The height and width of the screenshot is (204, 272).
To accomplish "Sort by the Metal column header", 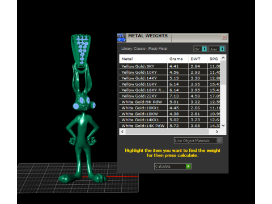I will [143, 59].
